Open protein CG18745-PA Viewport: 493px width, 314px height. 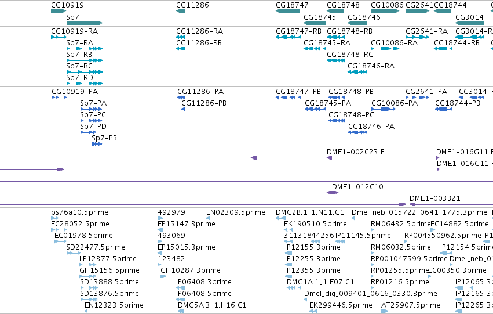pos(328,103)
